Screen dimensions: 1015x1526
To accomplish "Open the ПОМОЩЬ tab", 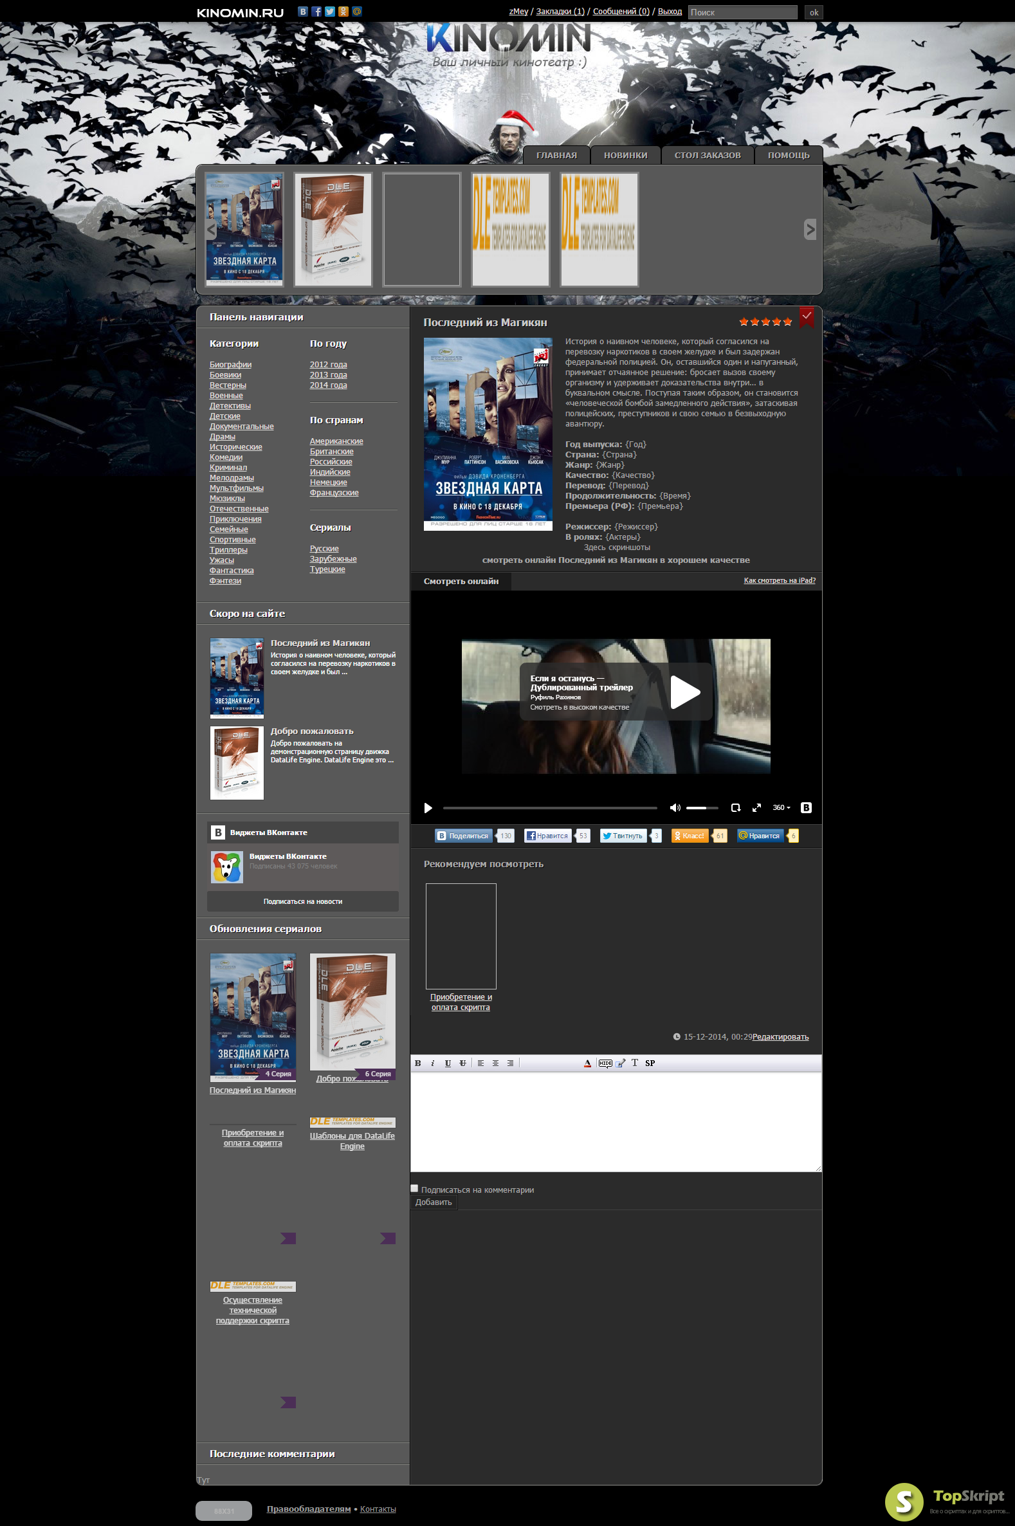I will tap(789, 156).
